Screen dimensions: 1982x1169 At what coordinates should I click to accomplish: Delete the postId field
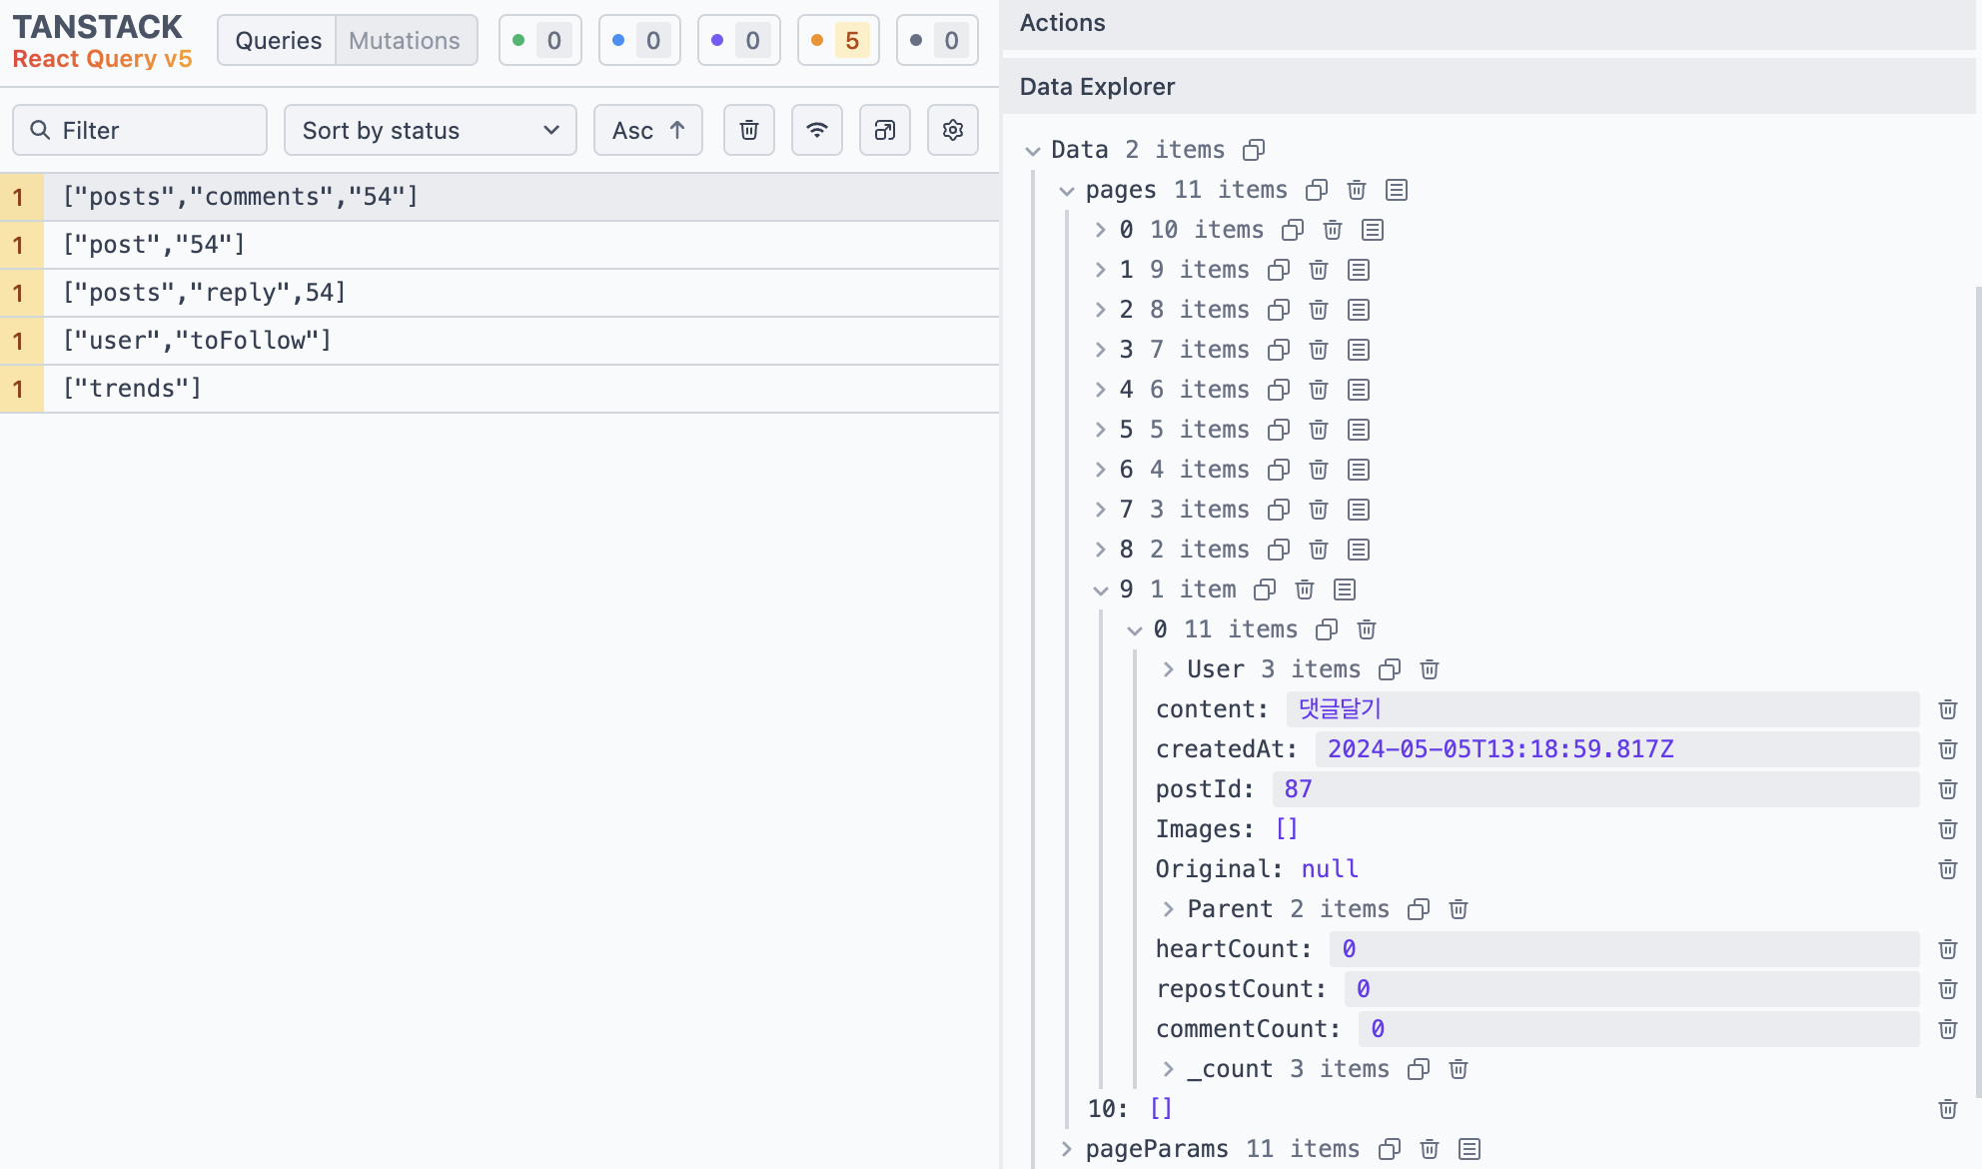click(x=1948, y=789)
